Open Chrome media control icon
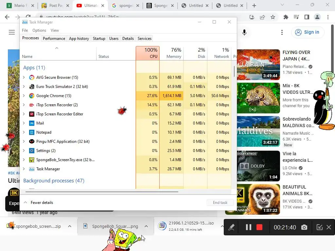Viewport: 335px width, 251px height. (x=296, y=17)
